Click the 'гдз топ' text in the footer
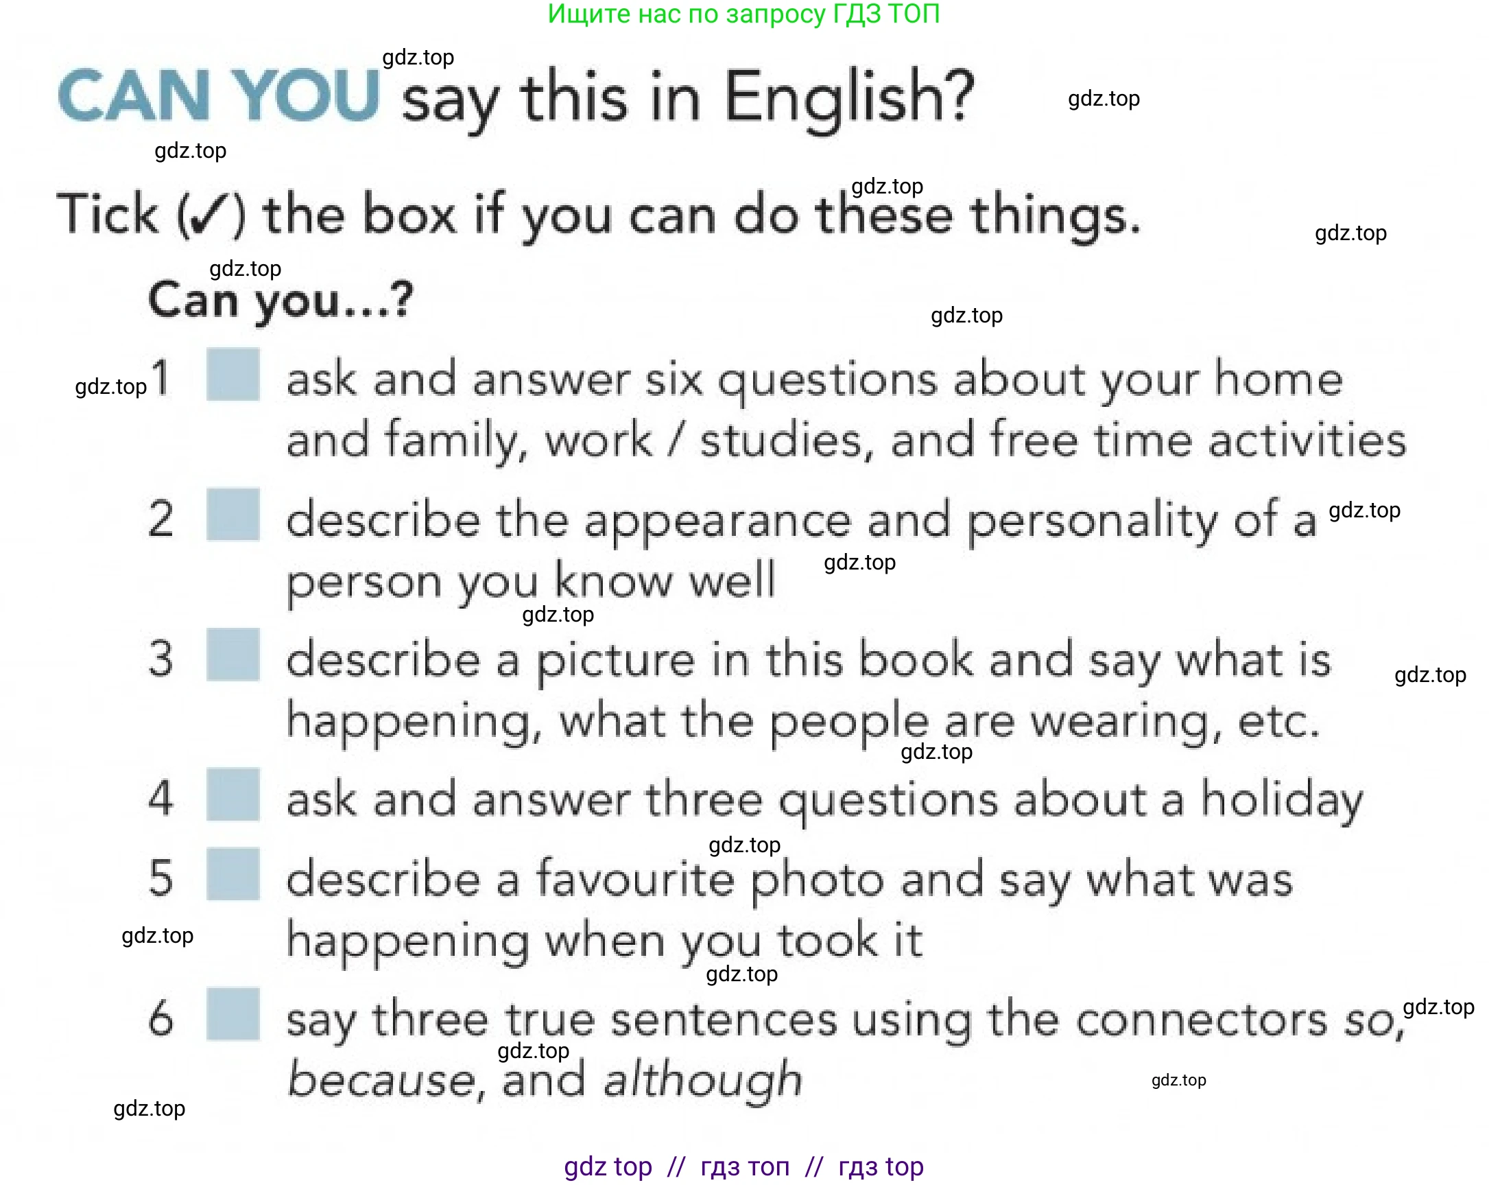Screen dimensions: 1489x1185 [743, 1166]
